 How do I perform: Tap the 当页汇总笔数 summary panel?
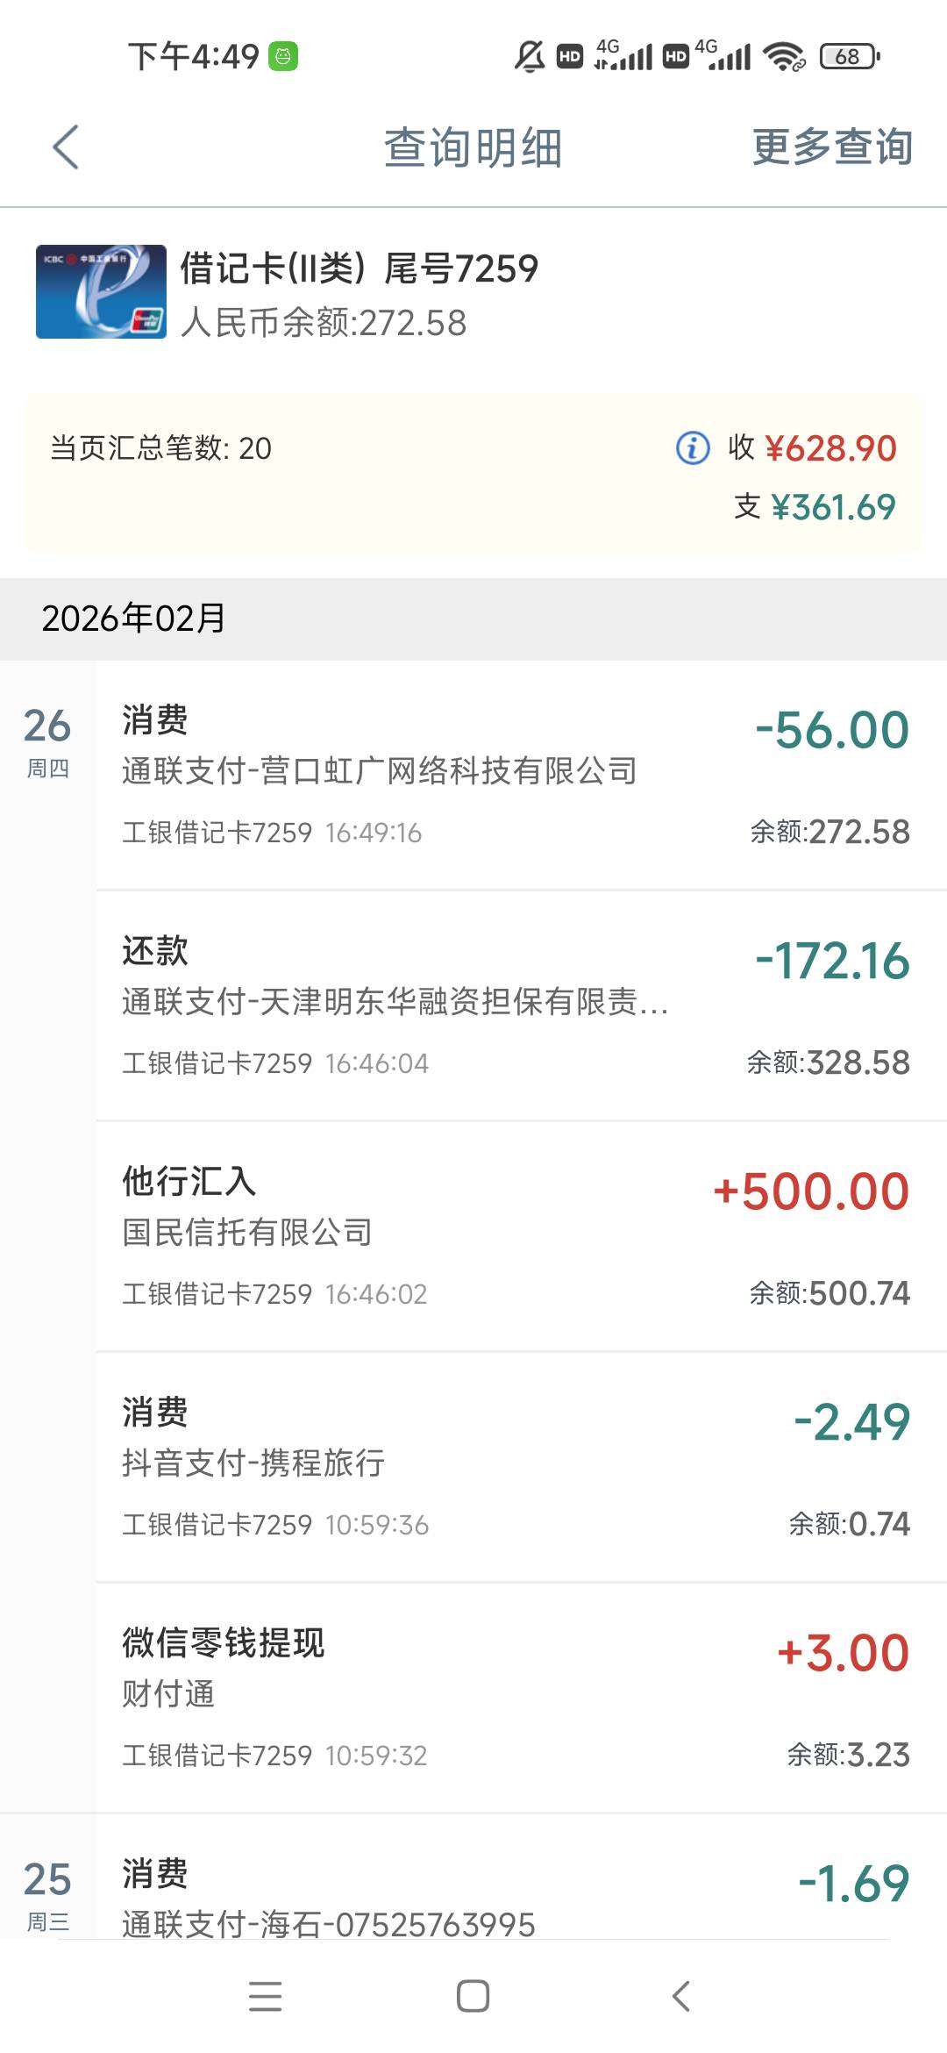(x=351, y=474)
